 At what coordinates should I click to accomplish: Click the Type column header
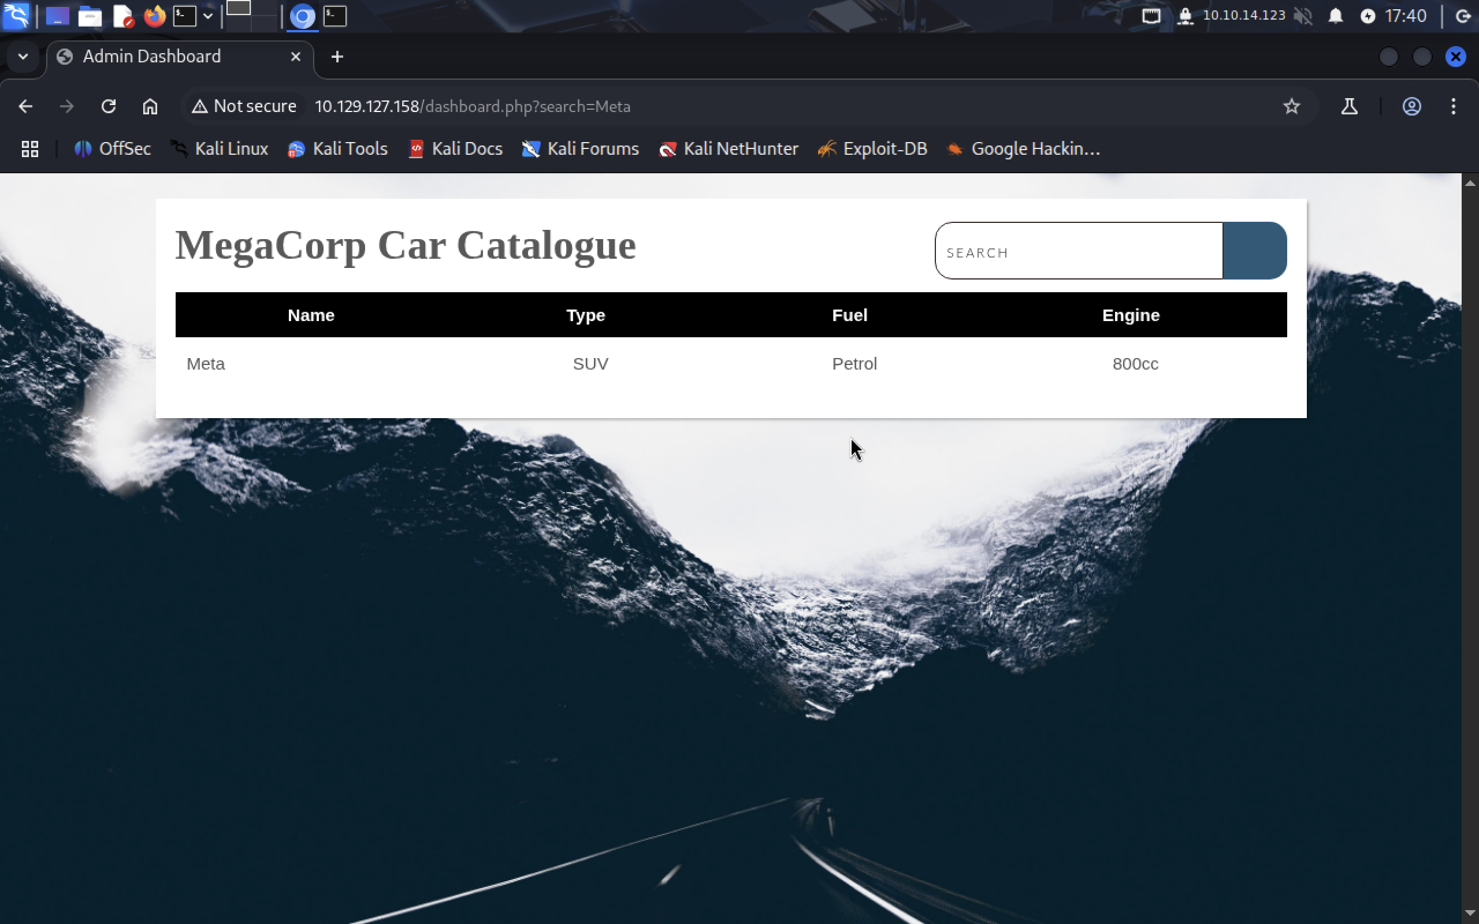coord(585,315)
